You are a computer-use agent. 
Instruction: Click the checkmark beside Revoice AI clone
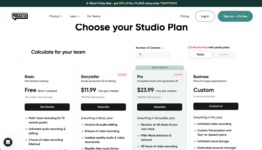[139, 125]
